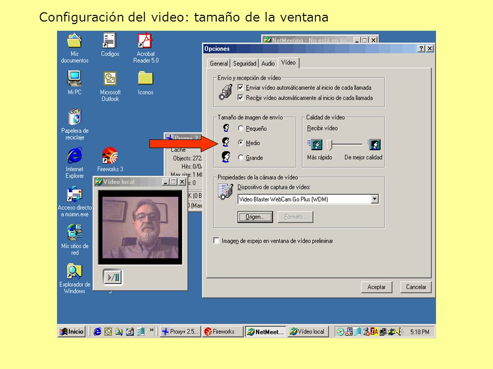Open the Acceso directo a msimn.exe shortcut

click(x=74, y=201)
